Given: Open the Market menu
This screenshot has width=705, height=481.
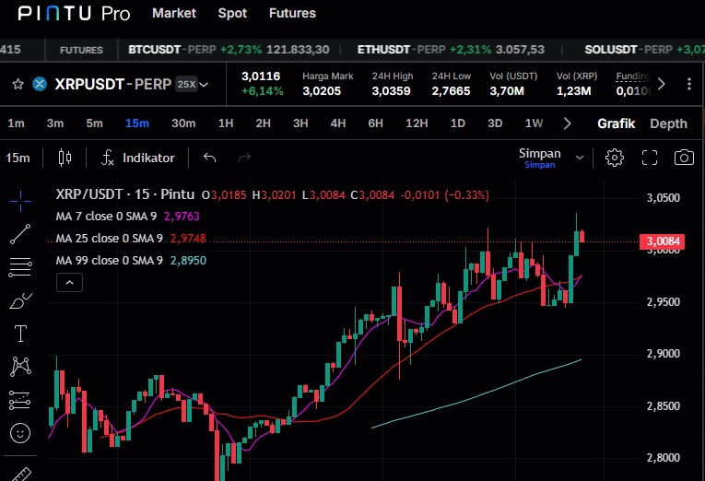Looking at the screenshot, I should 174,13.
